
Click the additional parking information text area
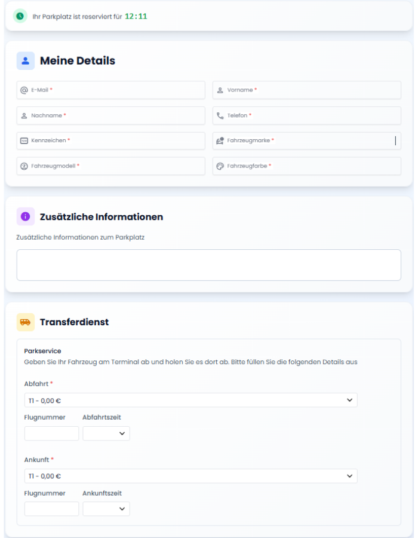[x=208, y=265]
